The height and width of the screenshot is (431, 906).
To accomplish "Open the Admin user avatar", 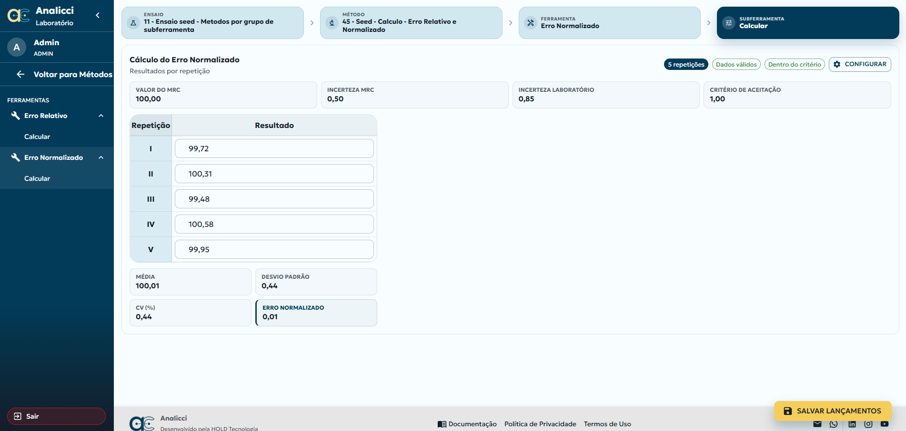I will tap(17, 47).
